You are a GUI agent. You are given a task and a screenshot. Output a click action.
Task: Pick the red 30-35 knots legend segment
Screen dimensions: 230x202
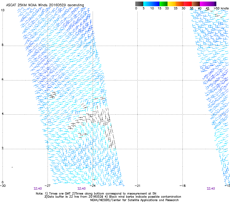point(188,4)
